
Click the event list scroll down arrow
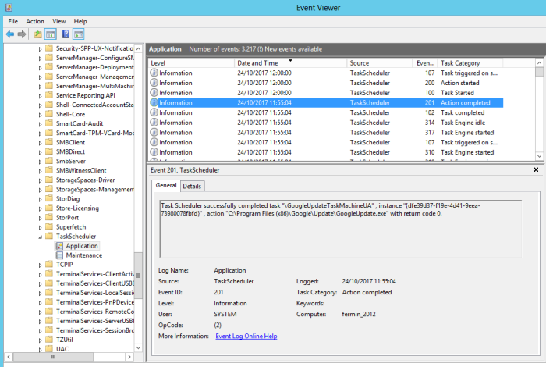point(539,156)
